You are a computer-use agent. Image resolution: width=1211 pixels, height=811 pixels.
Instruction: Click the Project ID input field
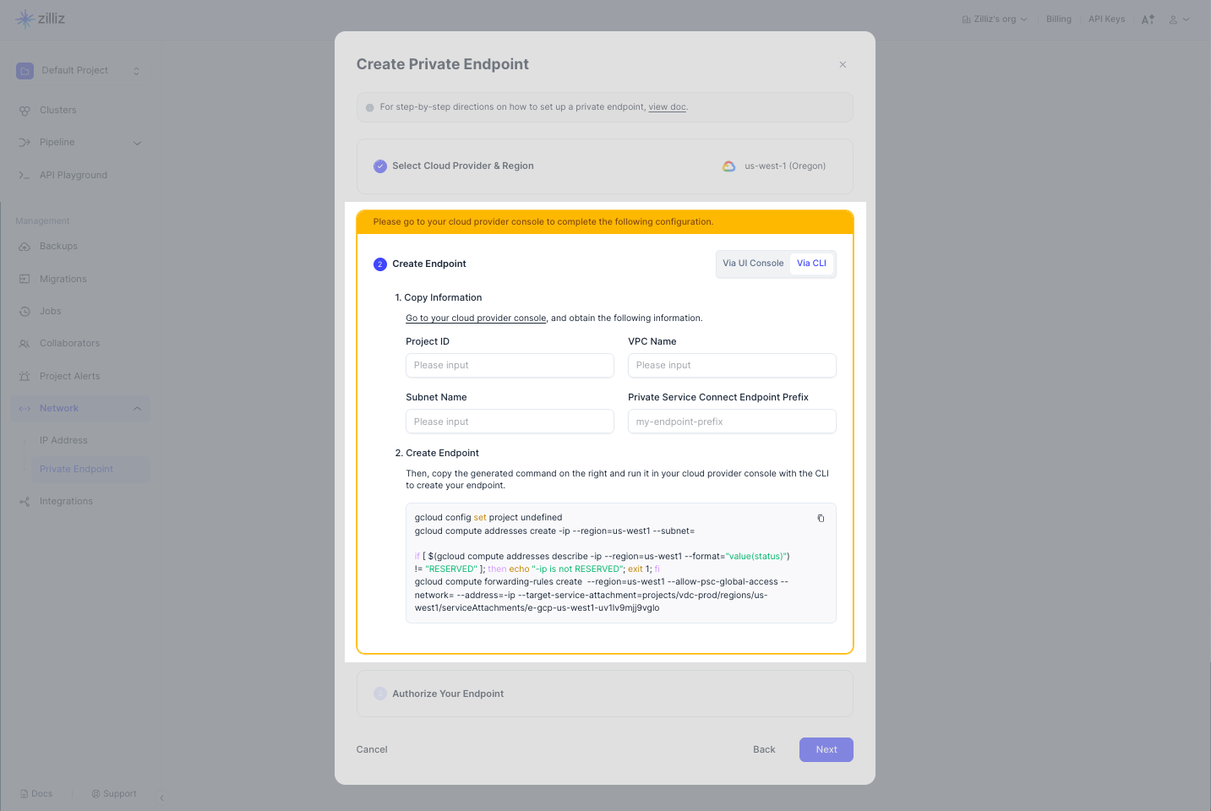(510, 366)
